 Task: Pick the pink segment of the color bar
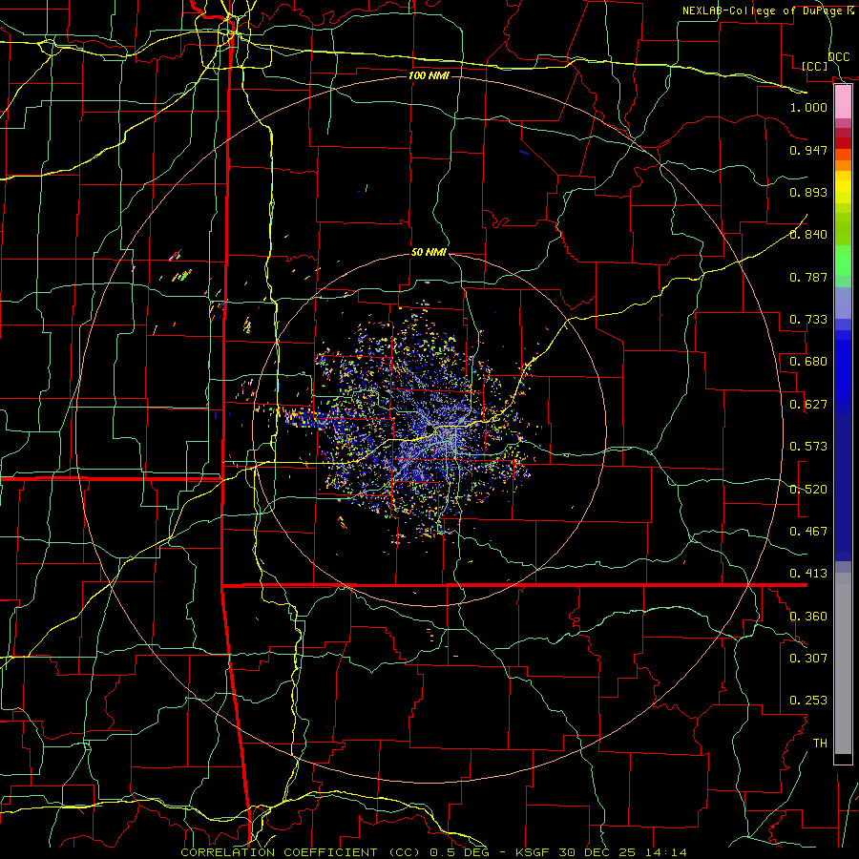tap(843, 102)
